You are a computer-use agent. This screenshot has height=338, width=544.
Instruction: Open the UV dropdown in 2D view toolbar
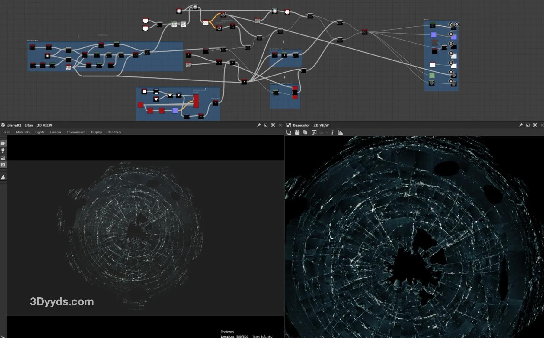pos(324,132)
